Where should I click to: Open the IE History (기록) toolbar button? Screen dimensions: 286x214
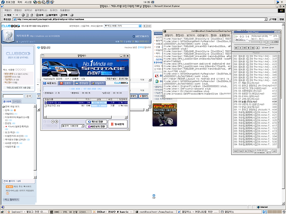(x=64, y=15)
